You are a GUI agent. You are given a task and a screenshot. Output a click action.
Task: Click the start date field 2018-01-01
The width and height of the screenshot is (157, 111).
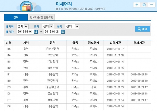click(x=25, y=32)
